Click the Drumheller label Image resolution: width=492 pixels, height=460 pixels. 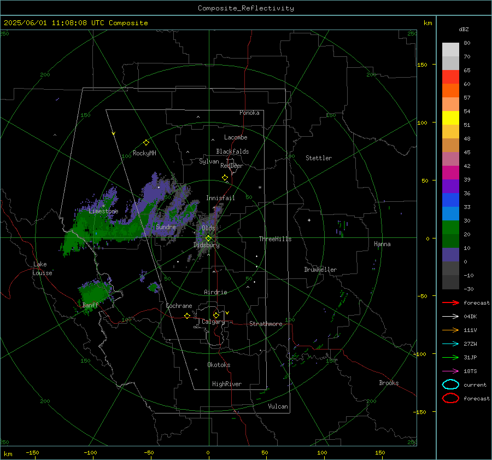coord(320,270)
